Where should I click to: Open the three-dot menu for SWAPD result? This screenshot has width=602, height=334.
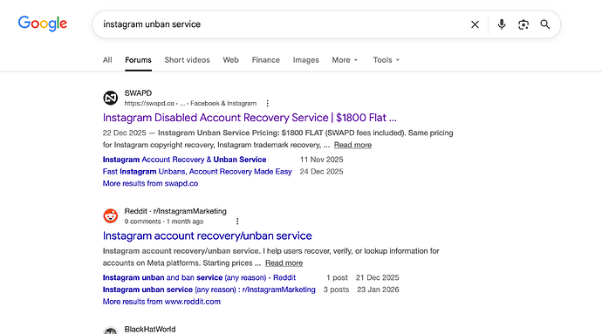coord(267,103)
